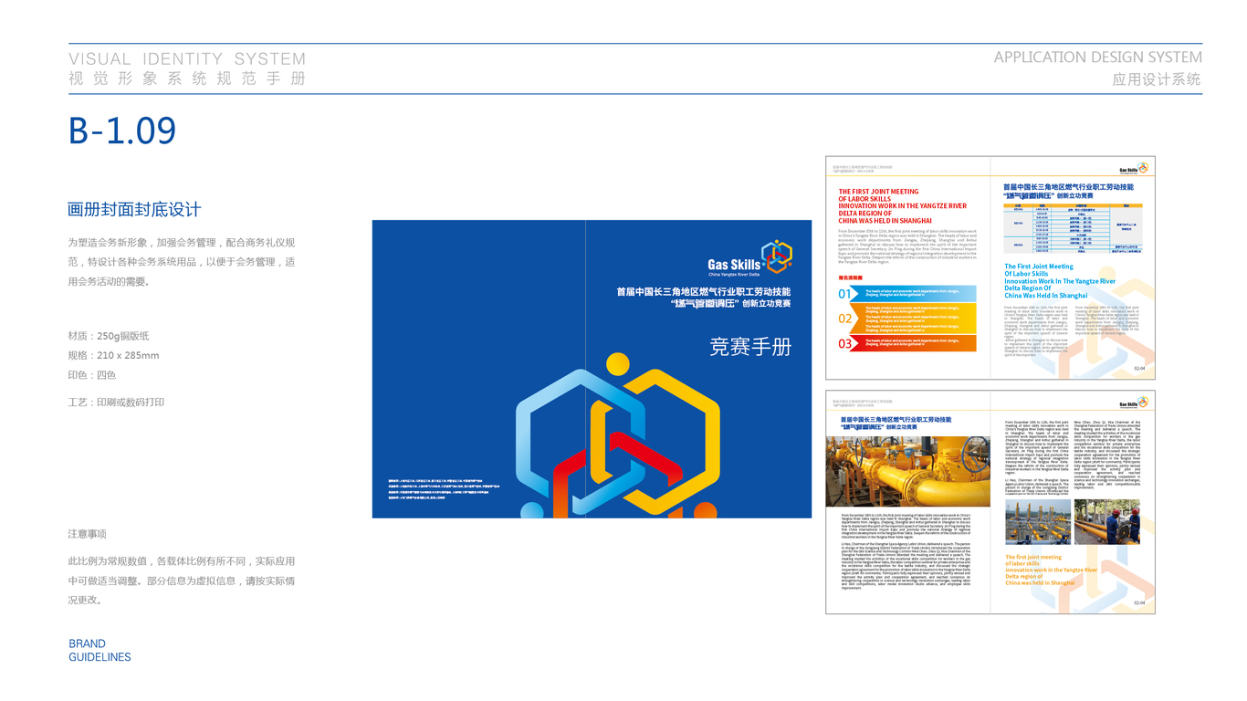
Task: Click the schedule table in top spread
Action: point(1072,227)
